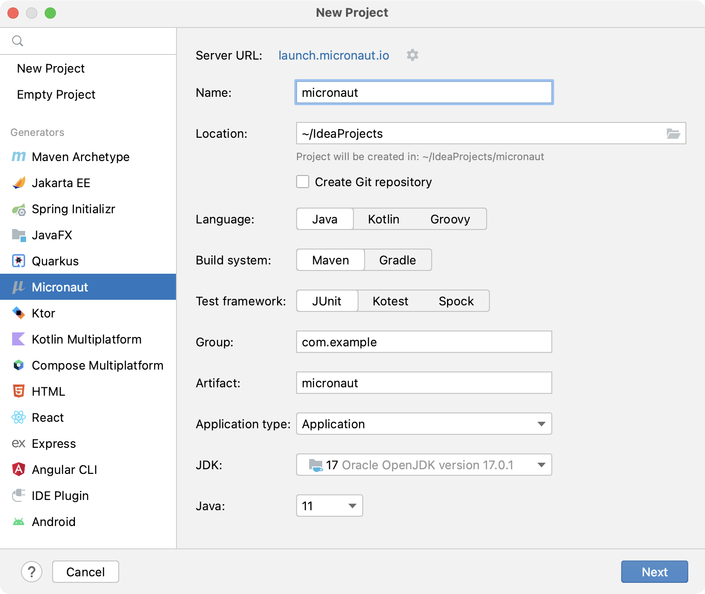
Task: Pick Spock test framework
Action: coord(456,301)
